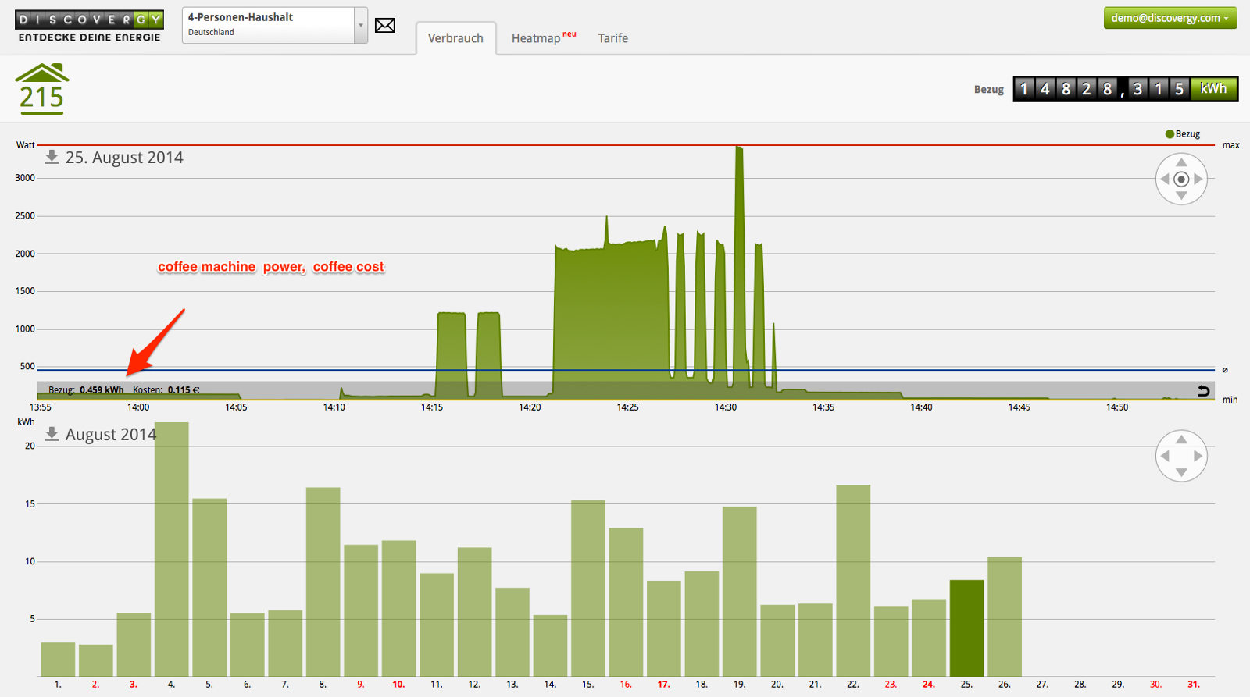Viewport: 1250px width, 697px height.
Task: Click the undo arrow in selection bar
Action: pyautogui.click(x=1203, y=390)
